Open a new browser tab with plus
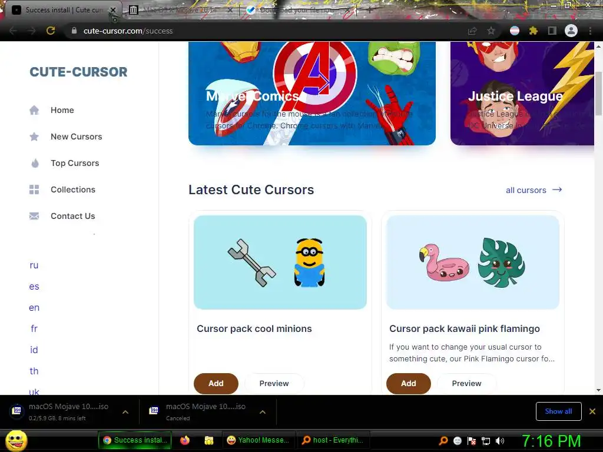The height and width of the screenshot is (452, 603). pos(369,10)
